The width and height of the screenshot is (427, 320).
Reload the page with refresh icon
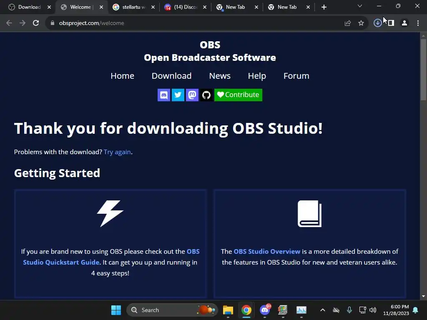click(x=36, y=23)
